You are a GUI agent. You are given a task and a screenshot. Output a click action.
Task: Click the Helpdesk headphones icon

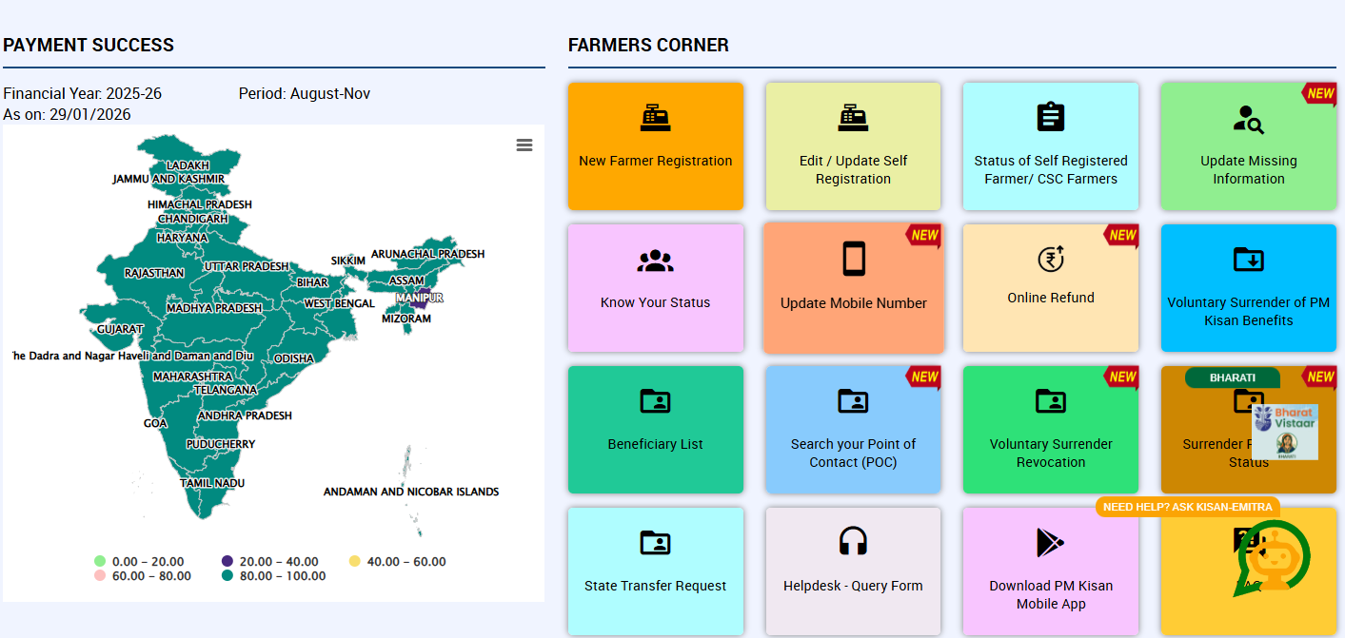[x=853, y=542]
